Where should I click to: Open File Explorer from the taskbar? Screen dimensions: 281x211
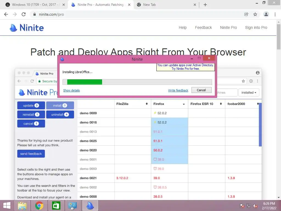tap(23, 206)
